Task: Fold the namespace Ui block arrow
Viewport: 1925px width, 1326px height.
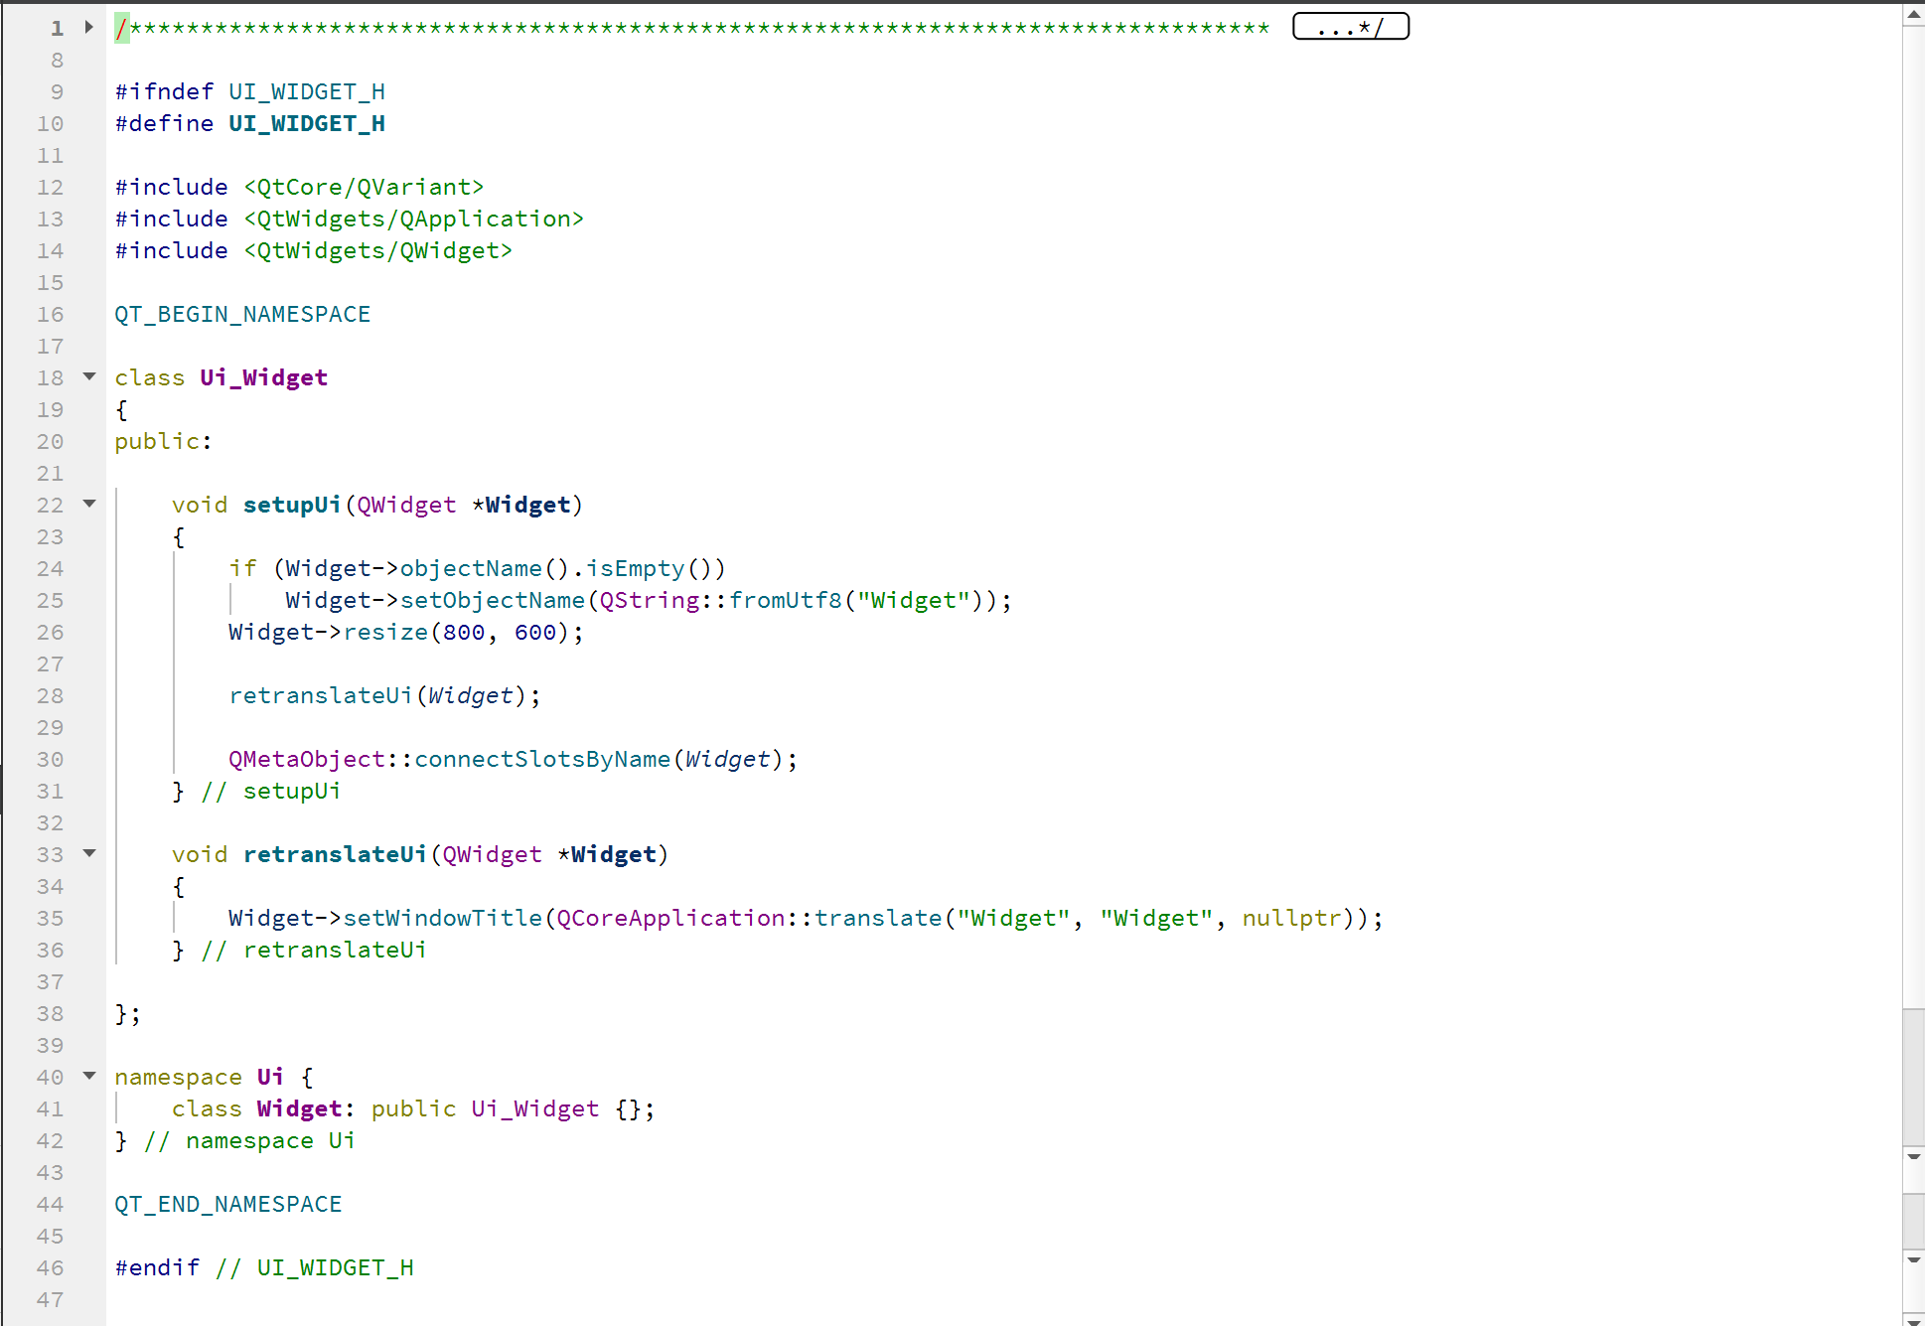Action: point(89,1076)
